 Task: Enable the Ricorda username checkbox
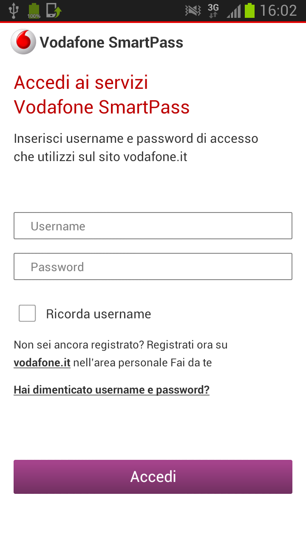27,314
